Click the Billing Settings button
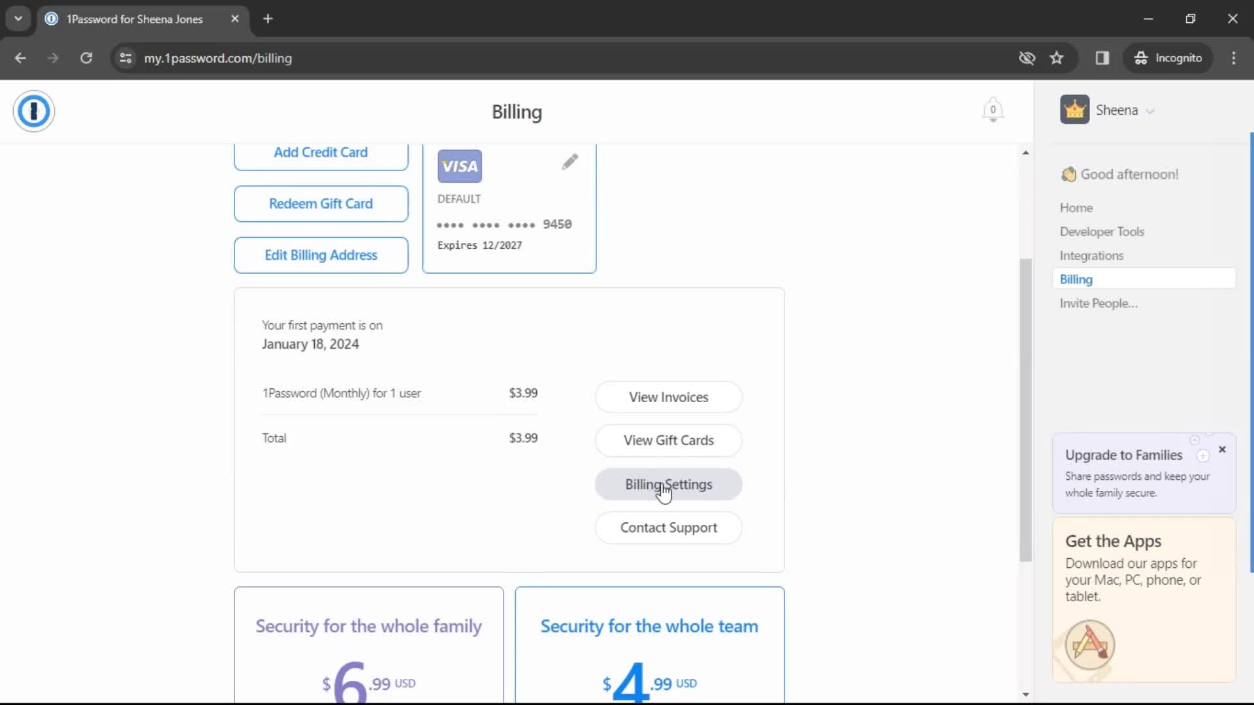1254x705 pixels. [668, 484]
